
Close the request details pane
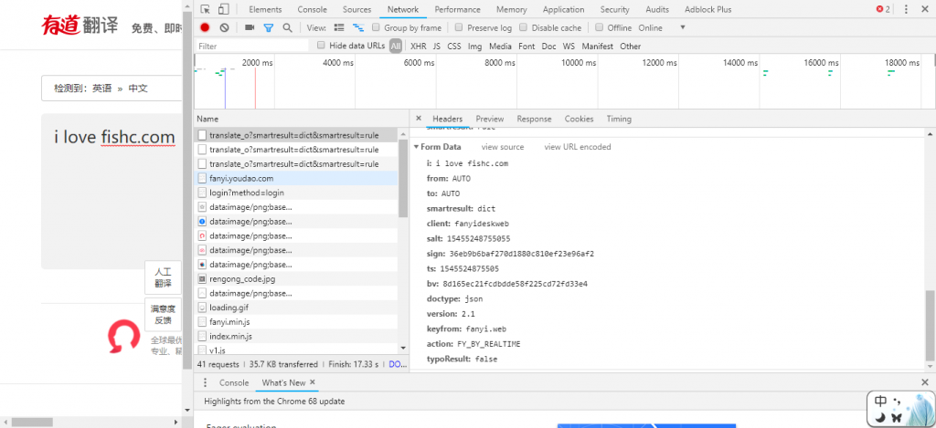click(x=419, y=119)
